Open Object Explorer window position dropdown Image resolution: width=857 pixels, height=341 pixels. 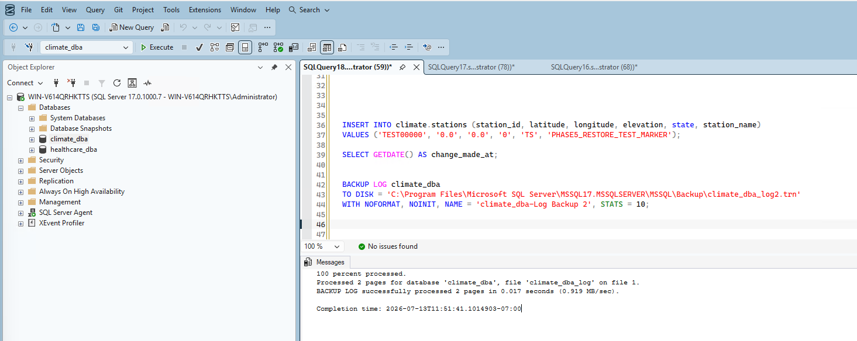pos(261,67)
